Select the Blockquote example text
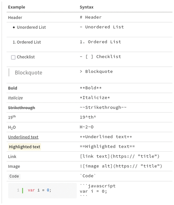This screenshot has width=174, height=205. 28,72
